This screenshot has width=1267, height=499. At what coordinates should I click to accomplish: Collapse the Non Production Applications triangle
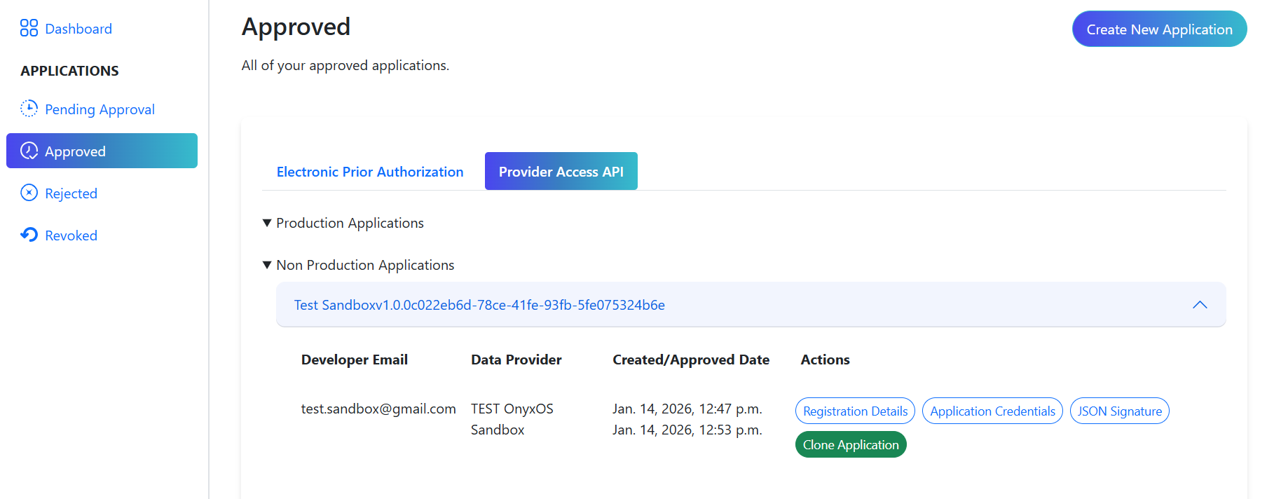(x=267, y=265)
